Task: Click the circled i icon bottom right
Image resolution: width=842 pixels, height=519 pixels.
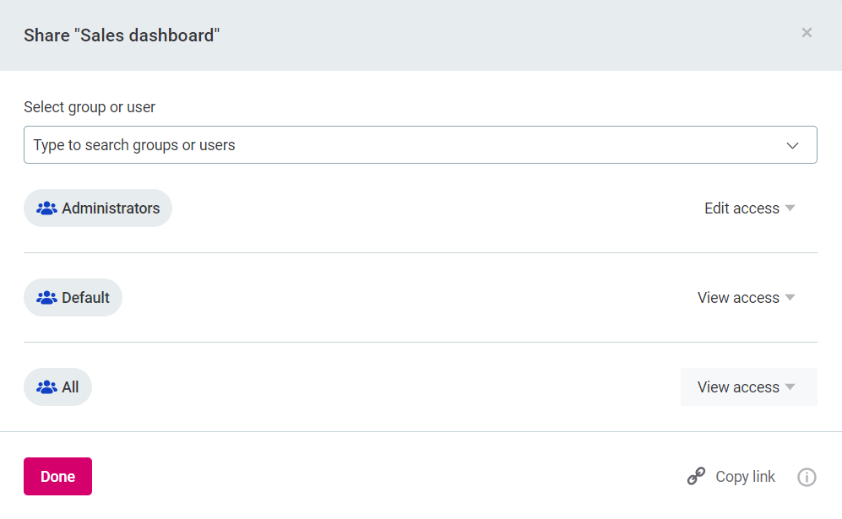Action: pos(807,477)
